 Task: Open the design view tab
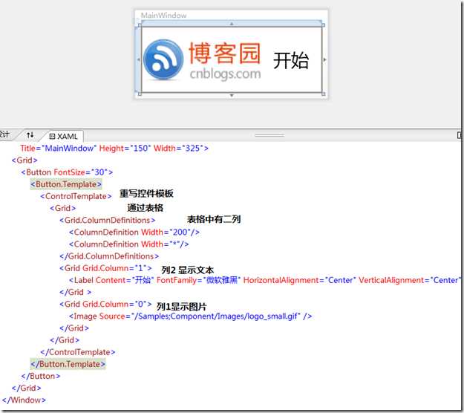click(5, 134)
